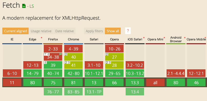Image resolution: width=207 pixels, height=101 pixels.
Task: Click the asterisk beside iOS Safari header
Action: (x=144, y=38)
